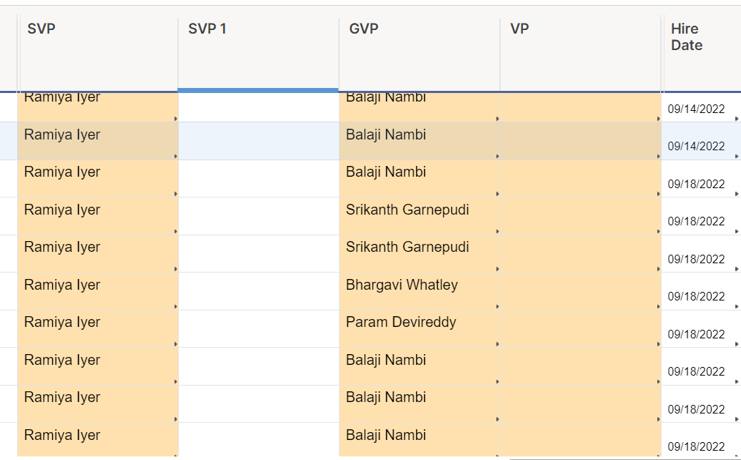
Task: Select hire date in Param Devireddy's row
Action: pos(696,334)
